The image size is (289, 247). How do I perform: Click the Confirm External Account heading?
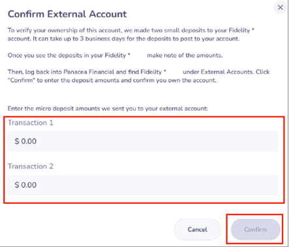point(67,14)
